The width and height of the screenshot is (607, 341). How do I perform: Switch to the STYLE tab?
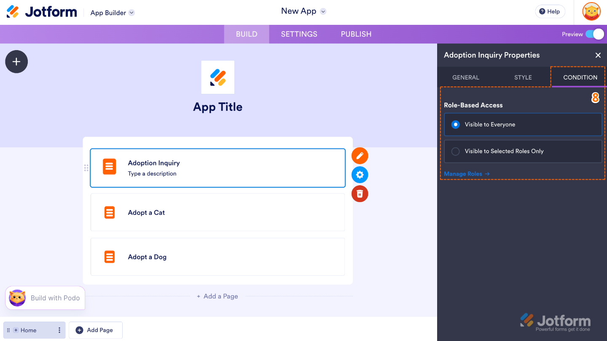click(523, 77)
